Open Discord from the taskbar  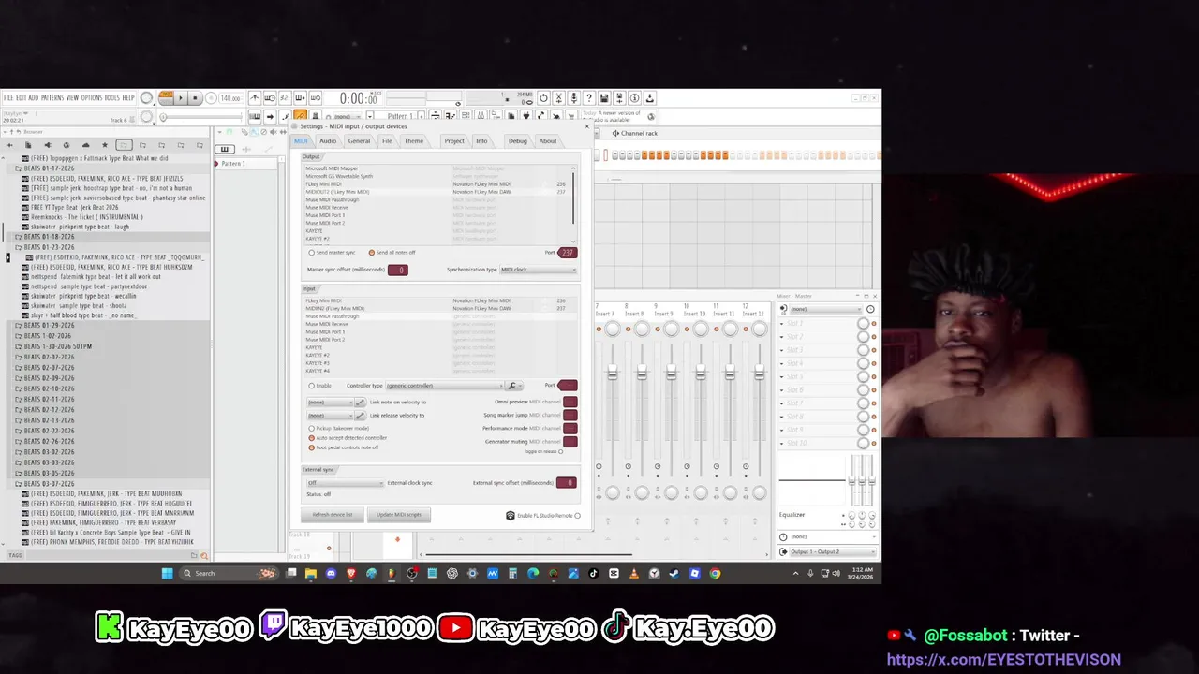point(331,573)
